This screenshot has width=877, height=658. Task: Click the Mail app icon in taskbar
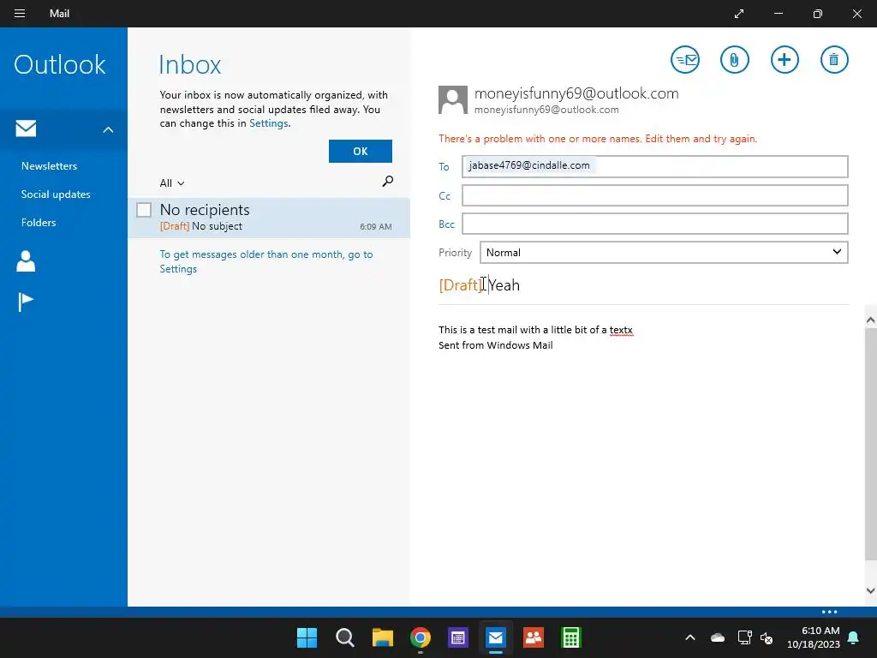(496, 637)
